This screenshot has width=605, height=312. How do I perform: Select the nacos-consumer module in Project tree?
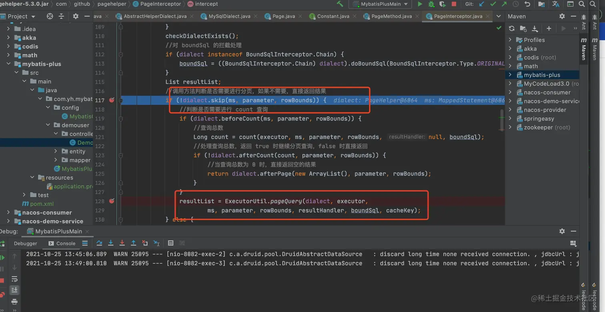point(47,213)
